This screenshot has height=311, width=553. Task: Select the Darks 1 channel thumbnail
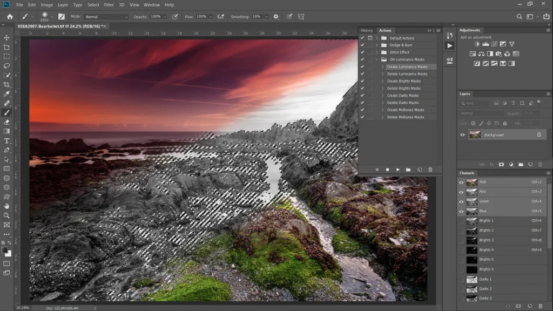pos(471,279)
